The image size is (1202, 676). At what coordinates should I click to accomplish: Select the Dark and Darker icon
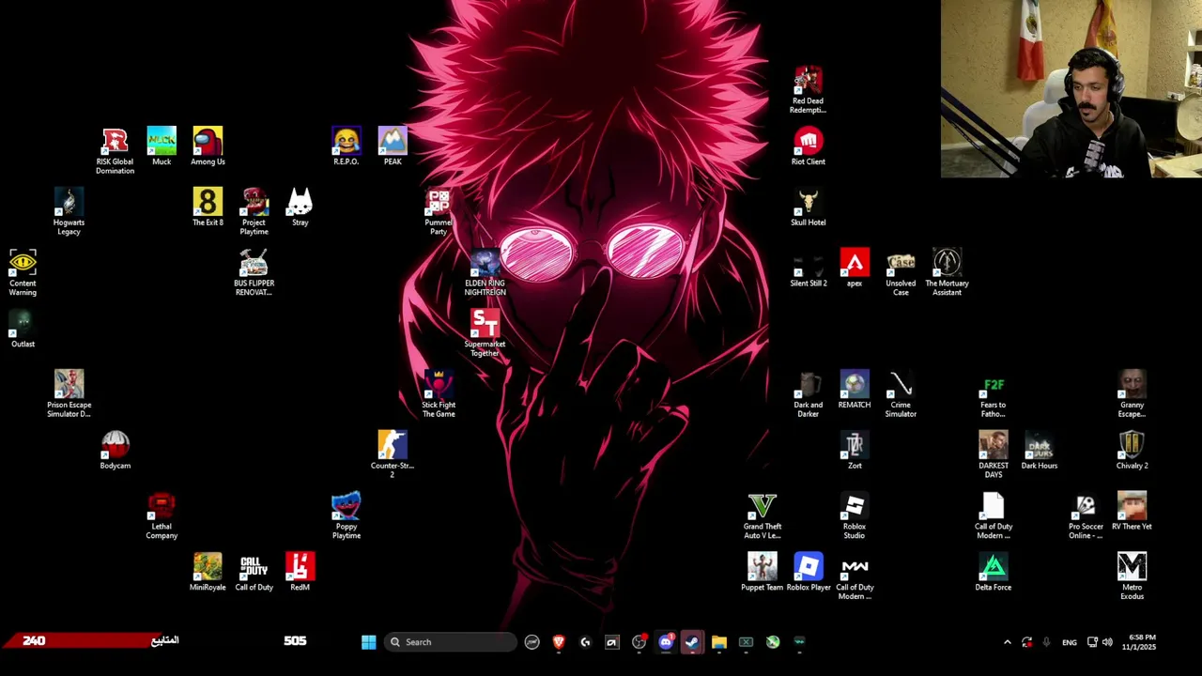(808, 394)
